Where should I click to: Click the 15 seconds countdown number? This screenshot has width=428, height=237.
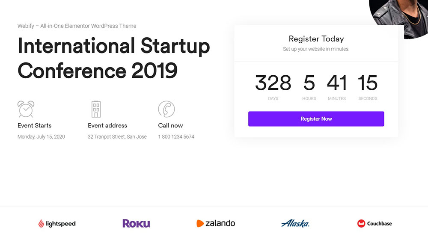pyautogui.click(x=368, y=83)
